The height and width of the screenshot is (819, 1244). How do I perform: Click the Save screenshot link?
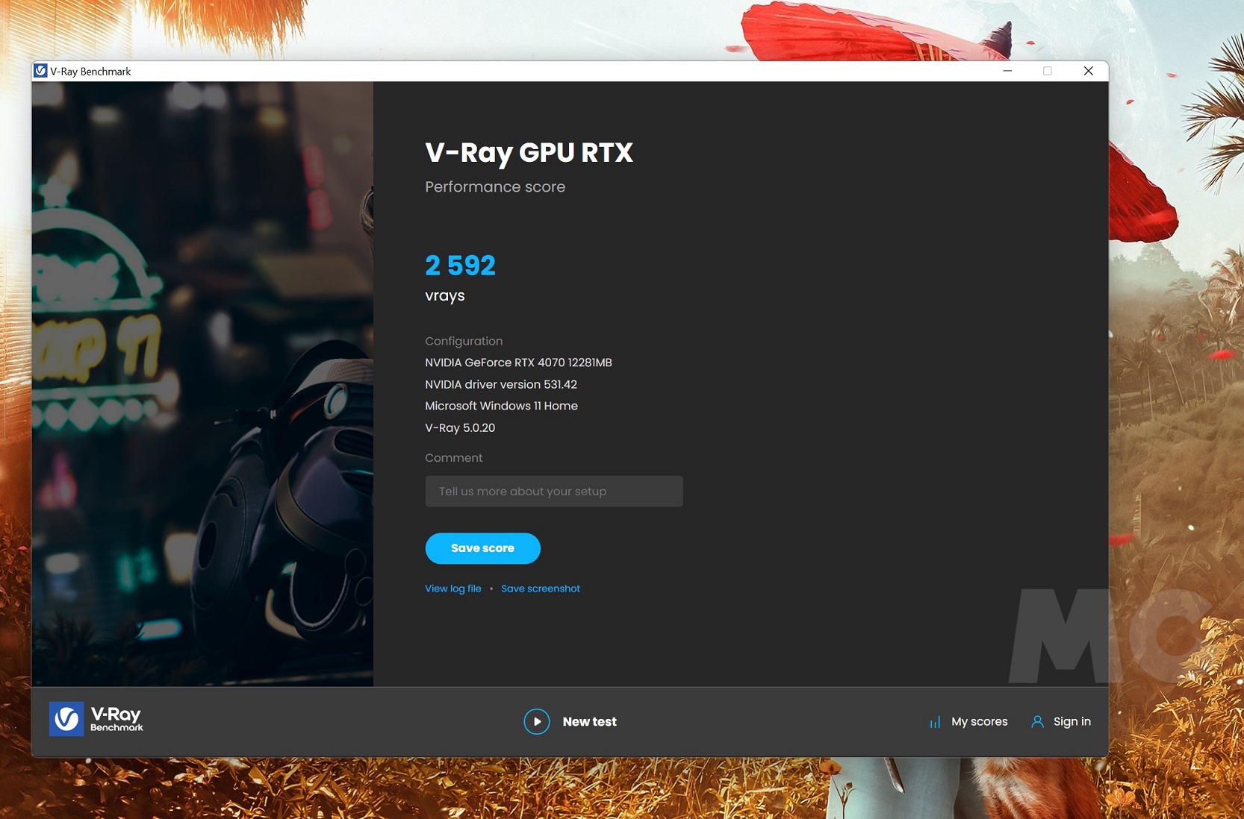pyautogui.click(x=541, y=589)
